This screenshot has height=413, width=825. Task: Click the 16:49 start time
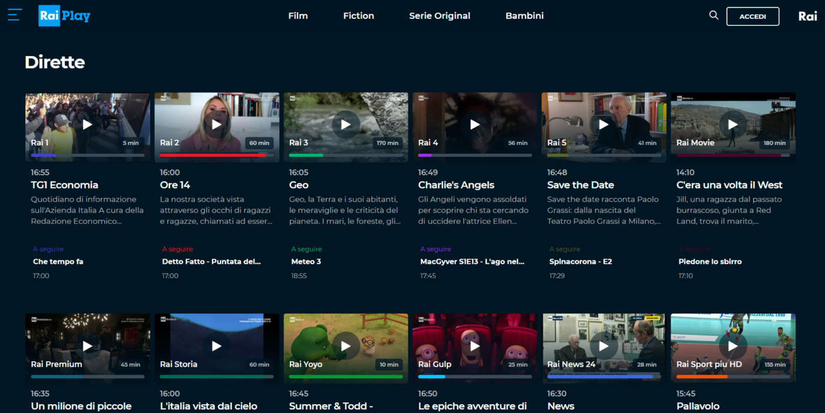click(428, 173)
